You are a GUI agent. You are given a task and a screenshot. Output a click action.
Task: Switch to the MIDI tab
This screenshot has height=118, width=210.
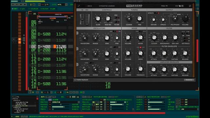pos(53,9)
